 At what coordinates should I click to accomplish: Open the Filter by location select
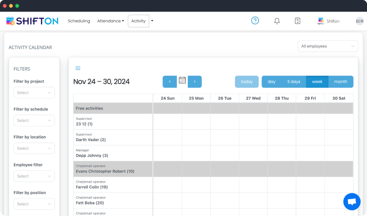click(x=34, y=148)
